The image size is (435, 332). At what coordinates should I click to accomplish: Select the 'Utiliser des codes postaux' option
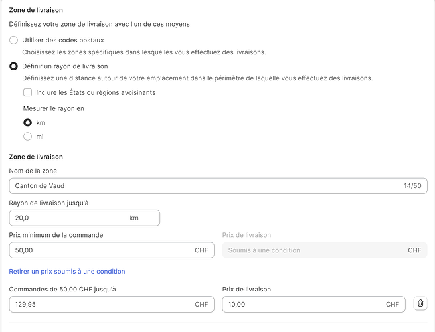(x=14, y=41)
